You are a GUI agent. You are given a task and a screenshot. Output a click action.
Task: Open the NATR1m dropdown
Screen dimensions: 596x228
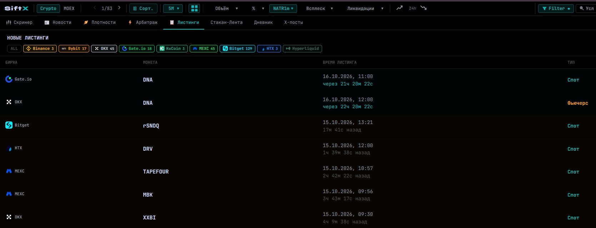pos(283,8)
